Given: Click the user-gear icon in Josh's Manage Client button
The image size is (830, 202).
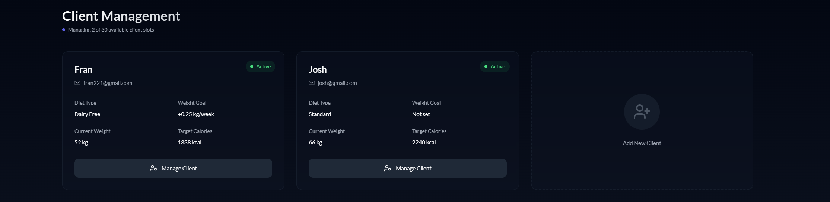Looking at the screenshot, I should (x=388, y=168).
